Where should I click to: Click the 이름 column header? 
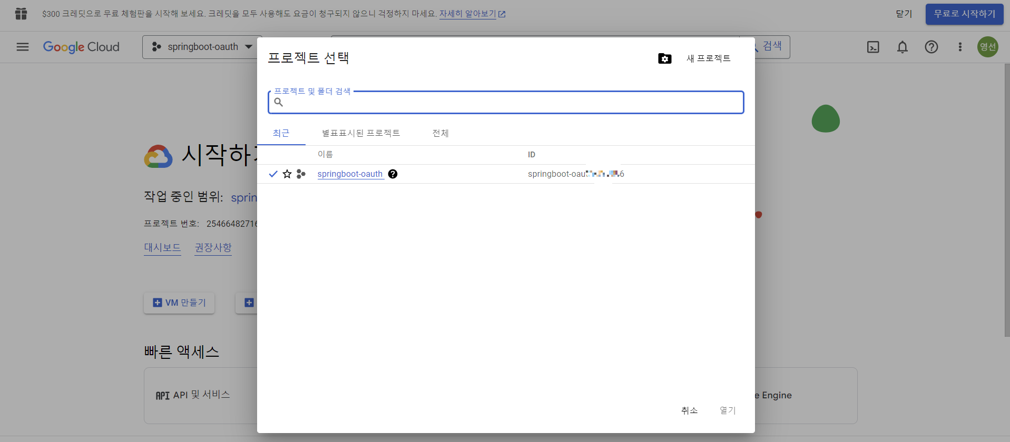325,154
